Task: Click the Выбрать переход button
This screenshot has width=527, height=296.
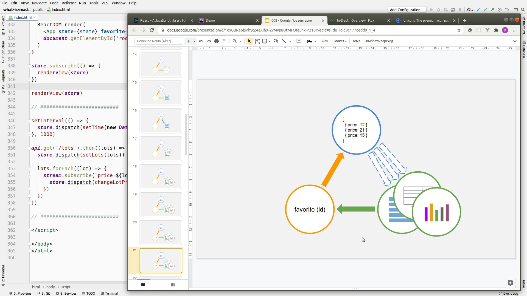Action: (x=379, y=41)
